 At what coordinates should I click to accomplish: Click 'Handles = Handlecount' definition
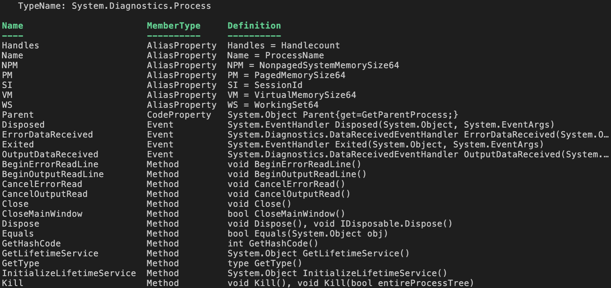(x=284, y=46)
